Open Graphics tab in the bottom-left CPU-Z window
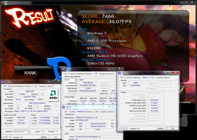Screen dimensions: 197x140 tap(43, 86)
